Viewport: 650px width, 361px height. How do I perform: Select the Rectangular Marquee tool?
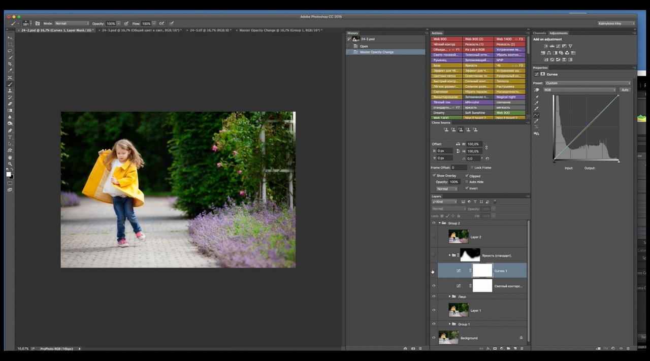click(x=10, y=45)
